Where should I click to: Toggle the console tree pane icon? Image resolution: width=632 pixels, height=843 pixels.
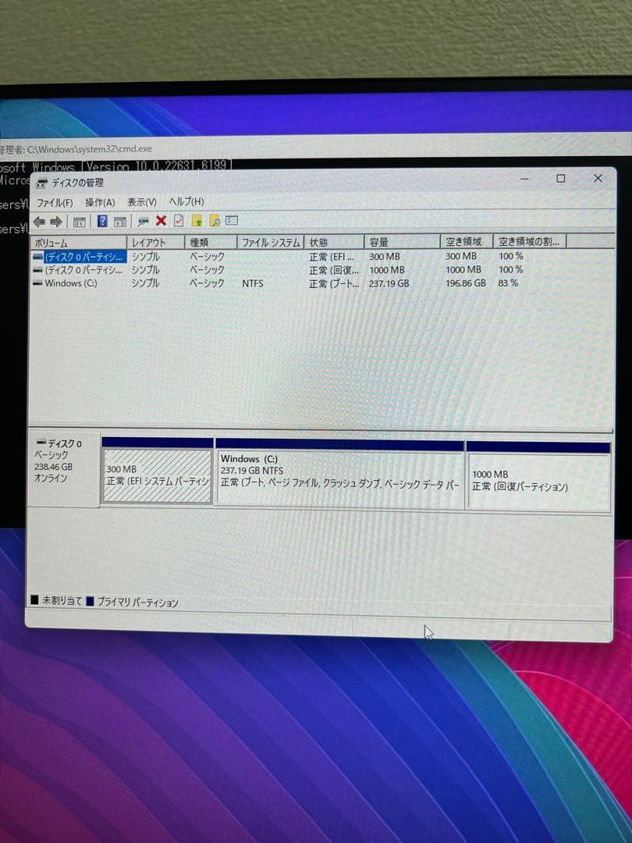coord(80,222)
